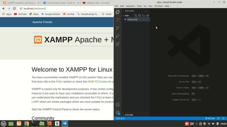
Task: Open the Accounts menu in VS Code
Action: pos(117,105)
